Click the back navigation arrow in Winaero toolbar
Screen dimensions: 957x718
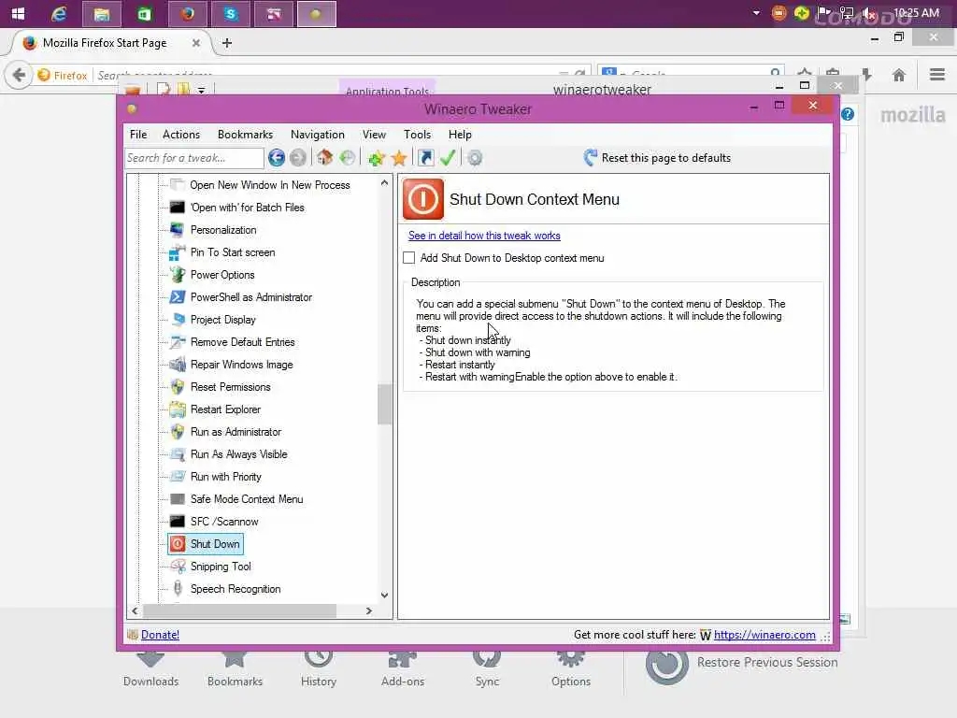coord(277,158)
